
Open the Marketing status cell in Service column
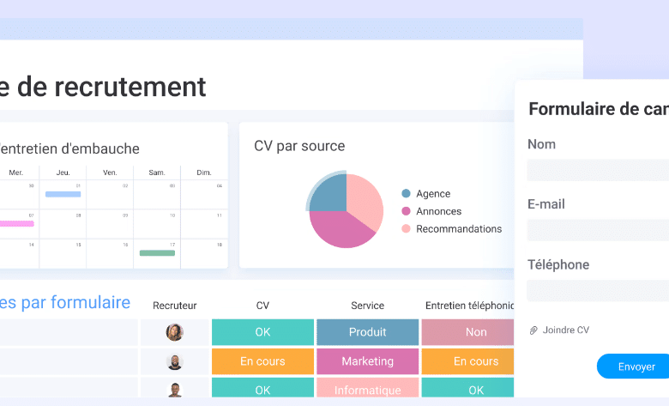(x=367, y=361)
